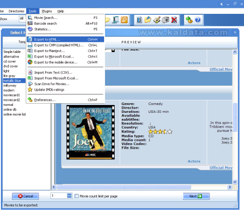Click the Export to CHM icon
244x210 pixels.
coord(30,45)
